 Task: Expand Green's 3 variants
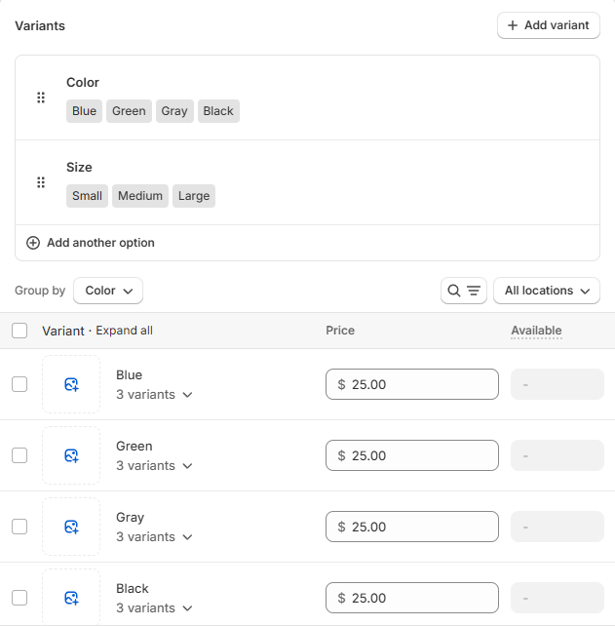point(154,465)
